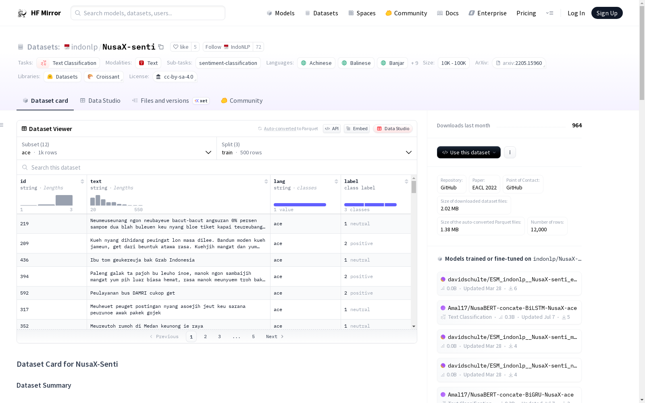
Task: Sort by the text column
Action: point(266,181)
